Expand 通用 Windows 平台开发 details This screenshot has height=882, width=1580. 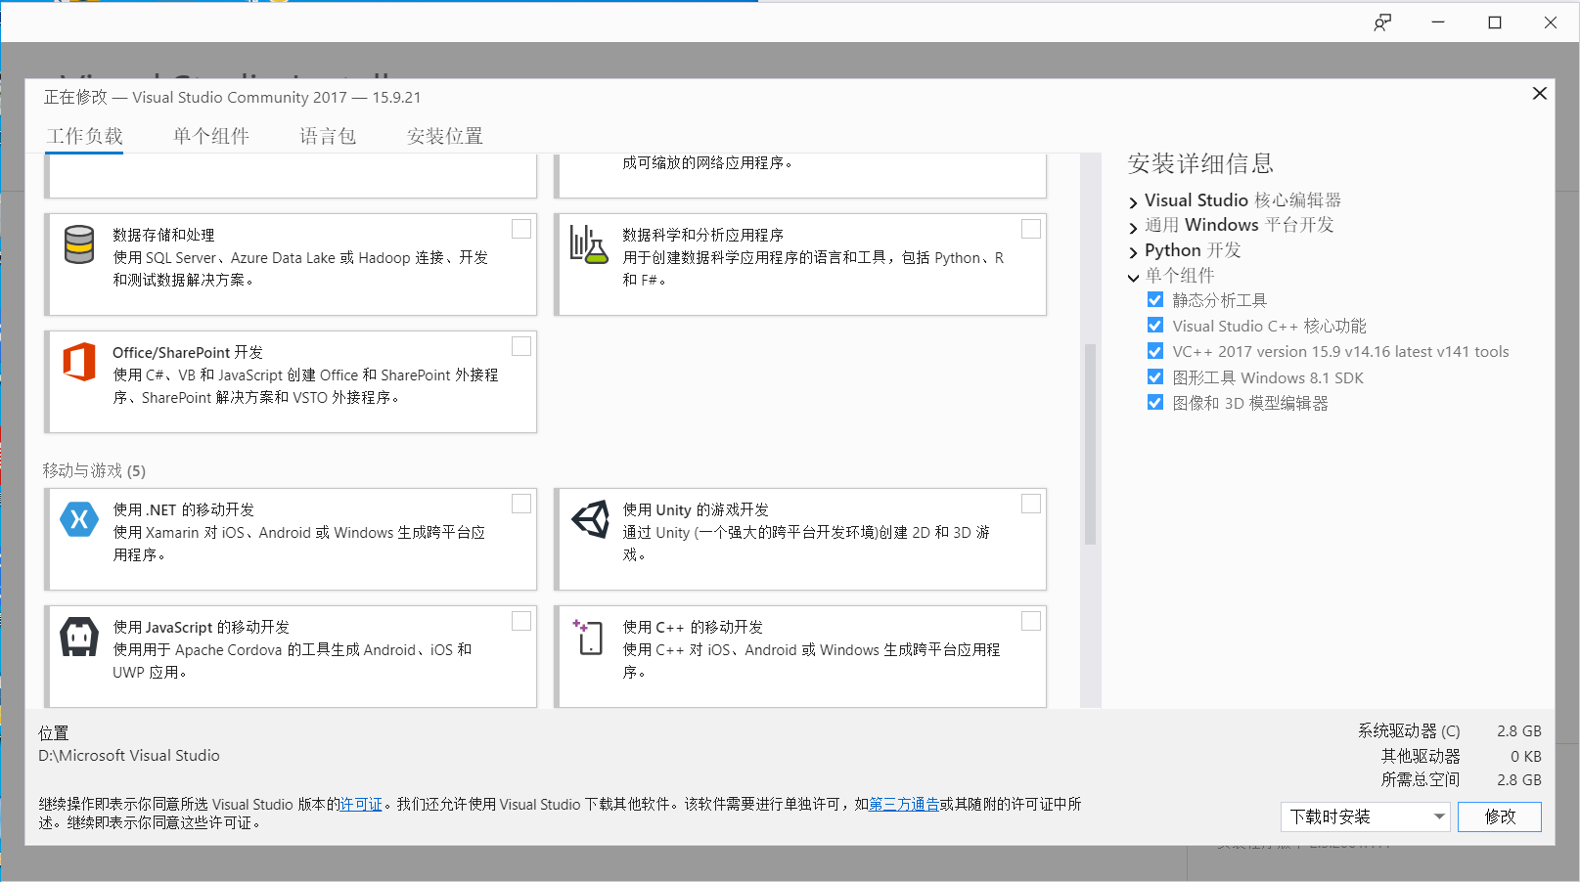pyautogui.click(x=1133, y=227)
